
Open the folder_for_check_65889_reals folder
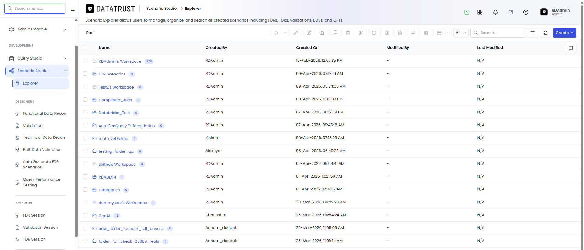tap(129, 241)
